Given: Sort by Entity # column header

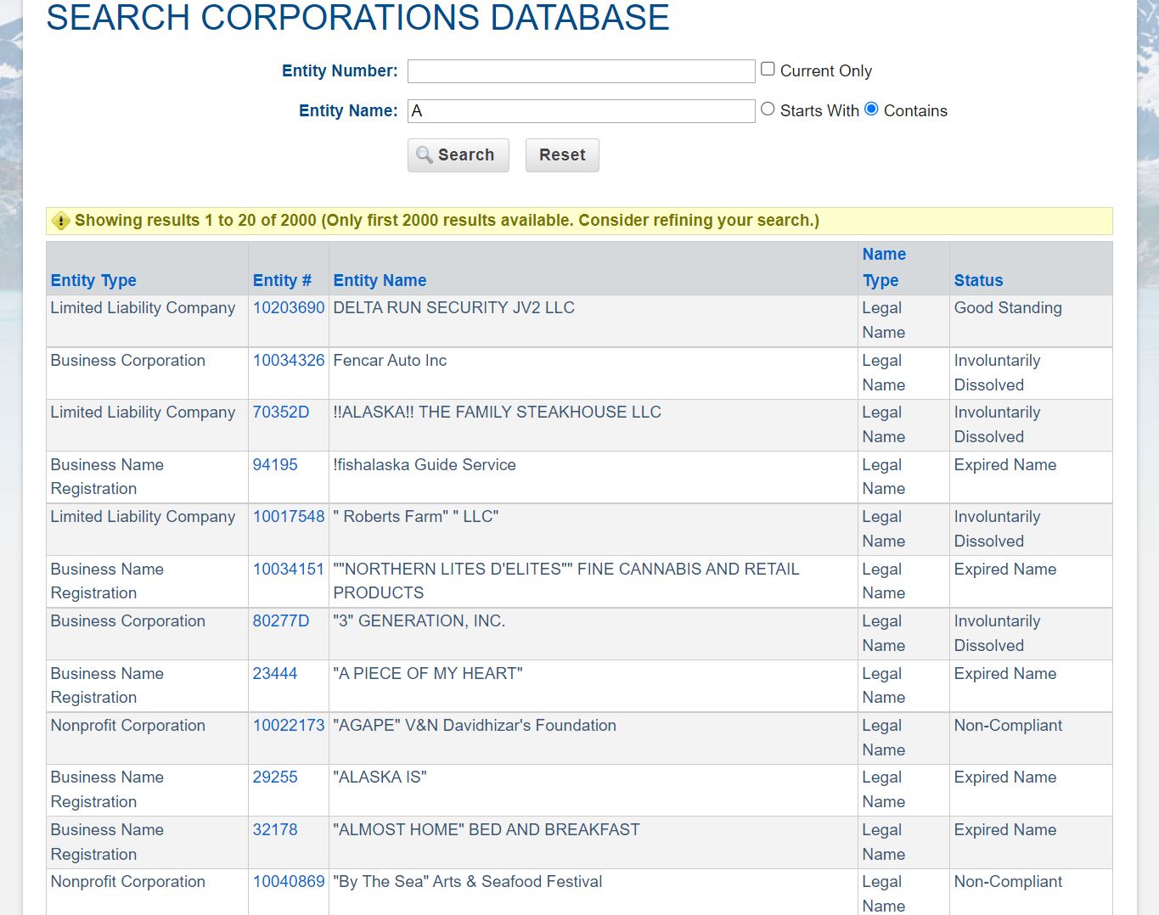Looking at the screenshot, I should (282, 280).
